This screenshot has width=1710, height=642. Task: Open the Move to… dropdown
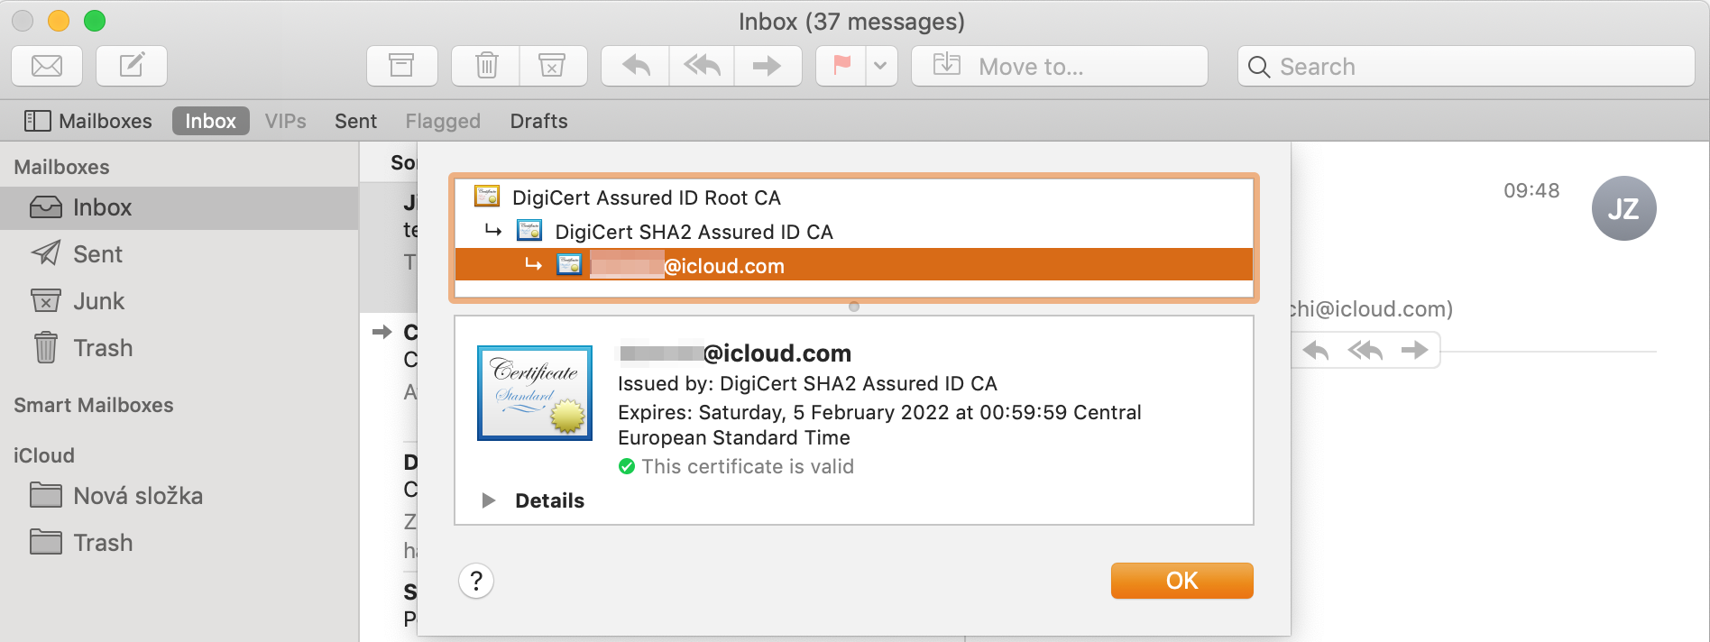click(x=1059, y=66)
